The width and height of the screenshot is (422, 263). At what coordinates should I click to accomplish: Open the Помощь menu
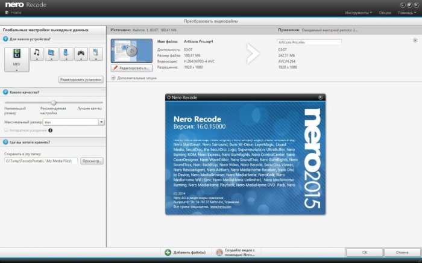tap(407, 13)
